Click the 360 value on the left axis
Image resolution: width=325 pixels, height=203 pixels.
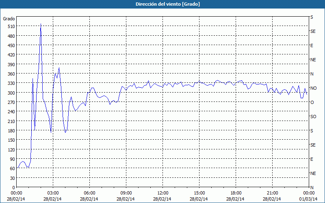pyautogui.click(x=11, y=74)
